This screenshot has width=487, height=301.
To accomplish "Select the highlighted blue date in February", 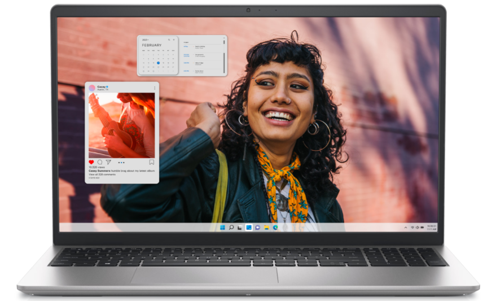I will tap(159, 63).
